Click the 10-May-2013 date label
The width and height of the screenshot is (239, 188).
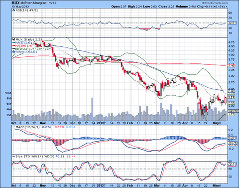point(20,6)
